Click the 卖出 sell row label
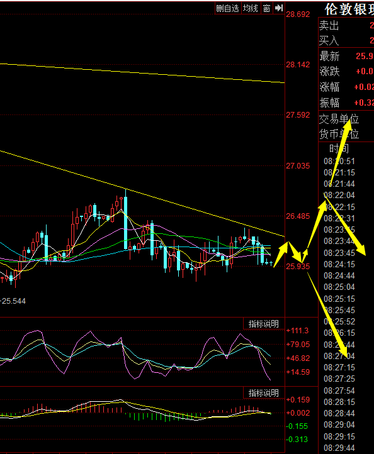This screenshot has width=374, height=454. (329, 26)
